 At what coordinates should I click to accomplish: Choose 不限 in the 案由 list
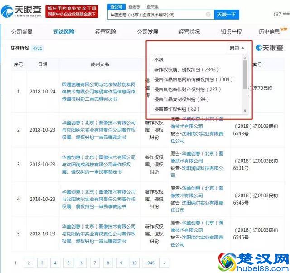pos(159,59)
